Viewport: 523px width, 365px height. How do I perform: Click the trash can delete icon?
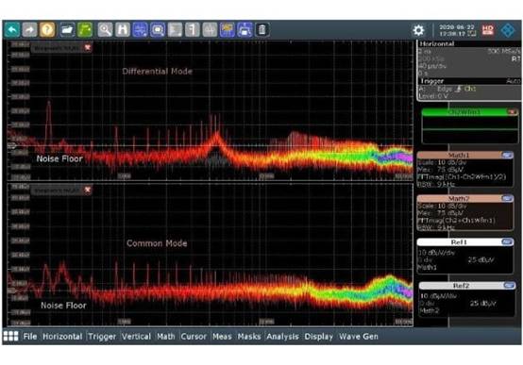point(262,30)
